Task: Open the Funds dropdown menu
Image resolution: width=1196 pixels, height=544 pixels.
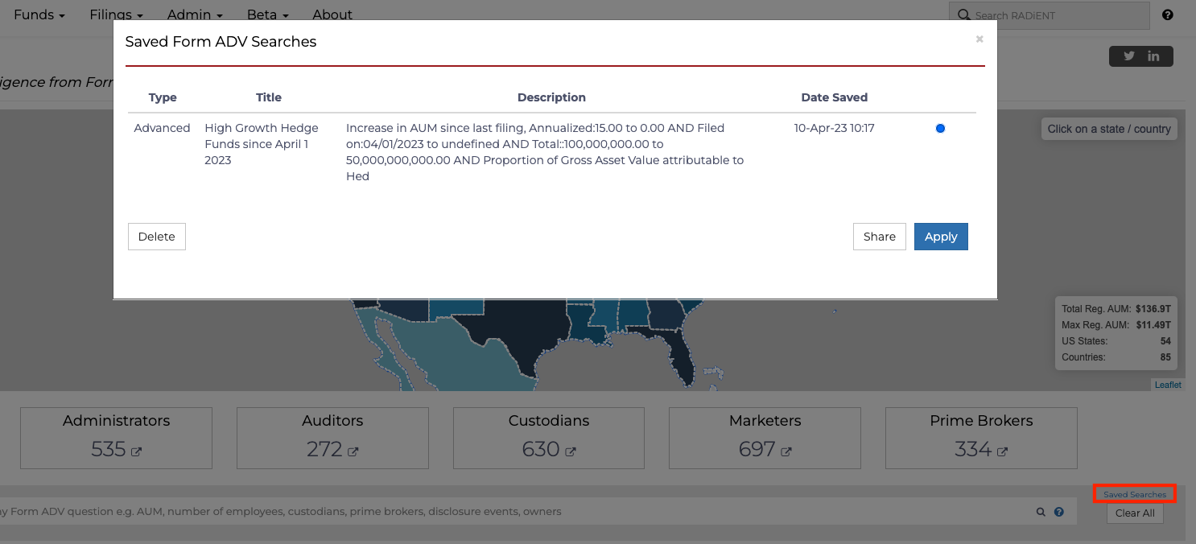Action: [39, 14]
